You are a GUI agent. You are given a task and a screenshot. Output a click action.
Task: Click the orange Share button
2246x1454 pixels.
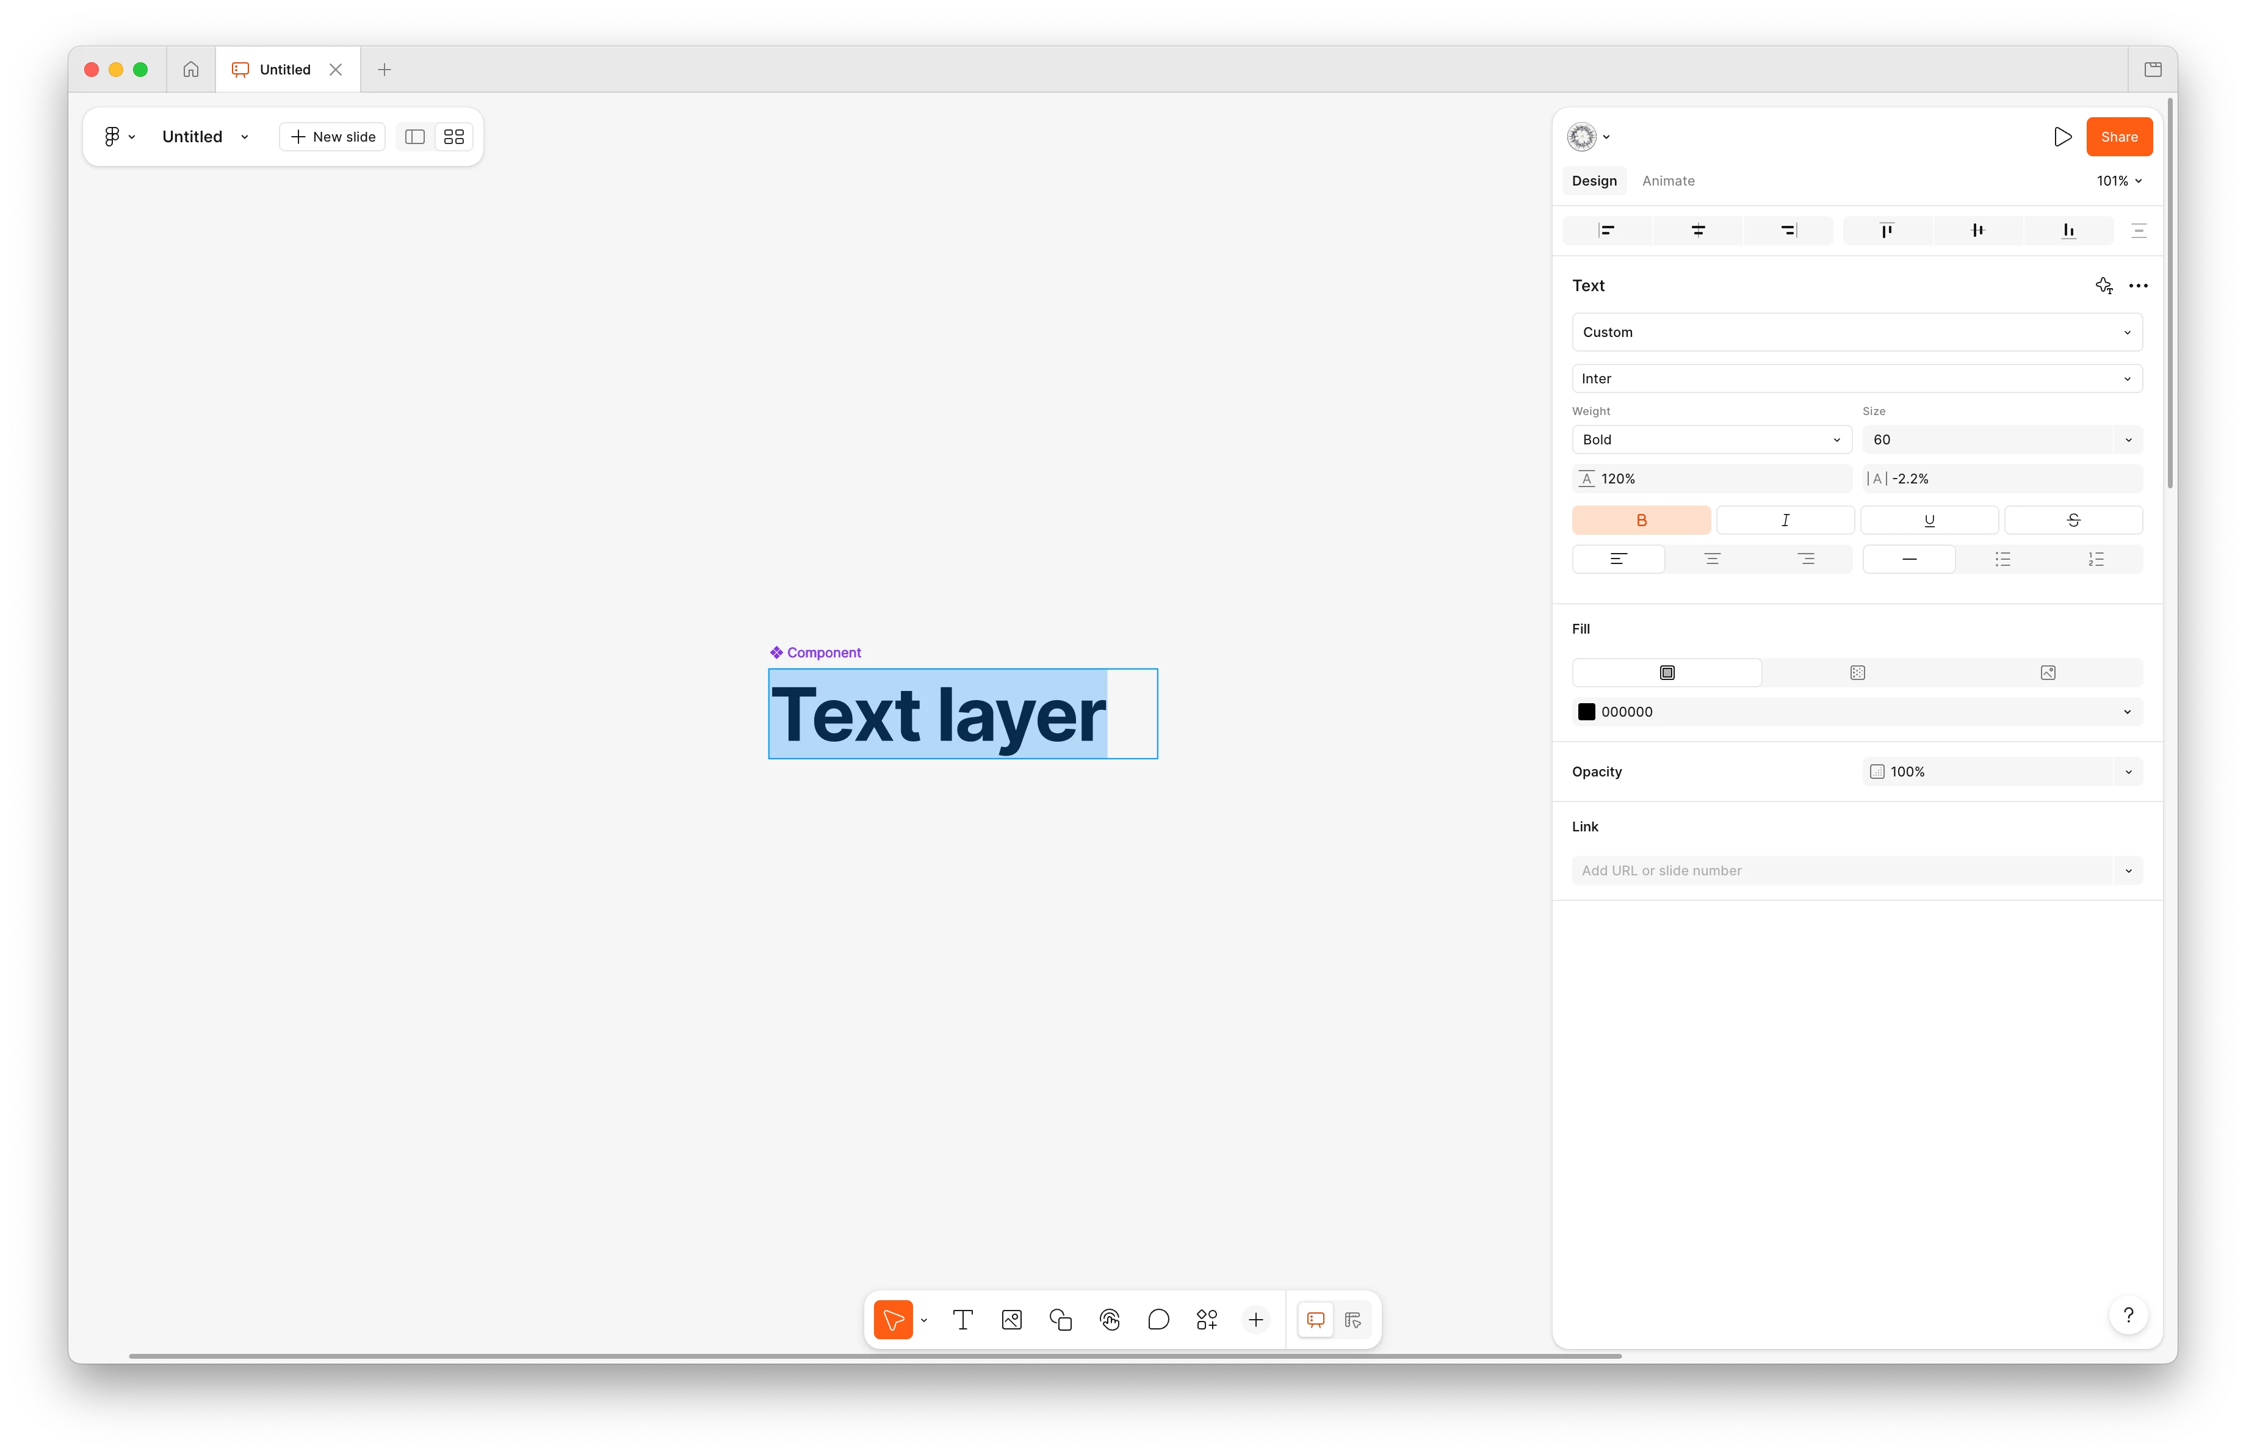2118,137
